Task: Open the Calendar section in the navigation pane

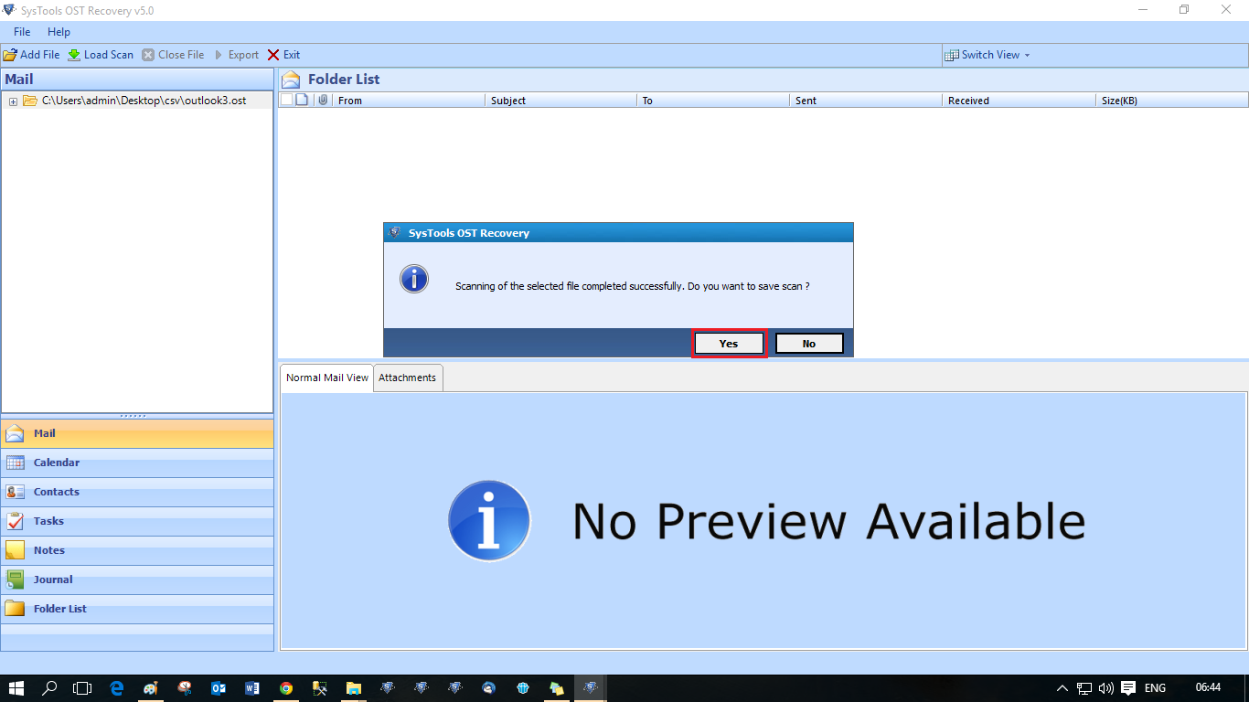Action: pyautogui.click(x=137, y=463)
